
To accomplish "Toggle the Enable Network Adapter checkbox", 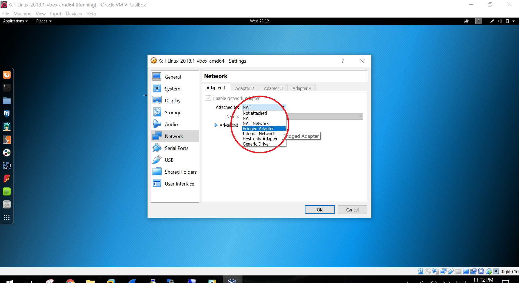I will coord(208,98).
